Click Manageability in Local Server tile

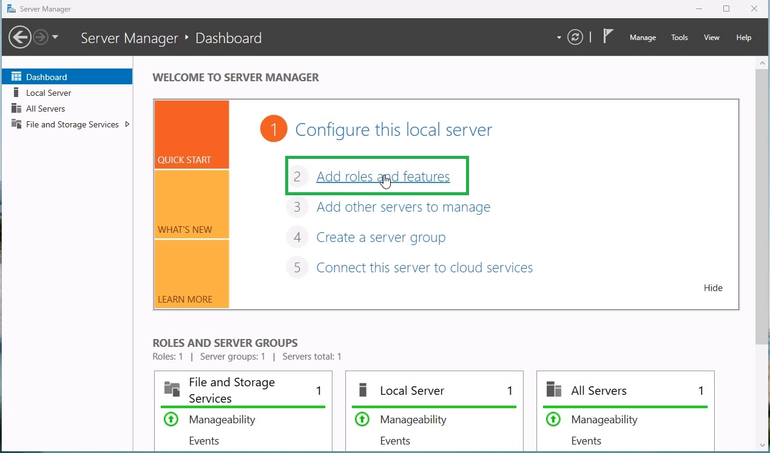(x=413, y=420)
